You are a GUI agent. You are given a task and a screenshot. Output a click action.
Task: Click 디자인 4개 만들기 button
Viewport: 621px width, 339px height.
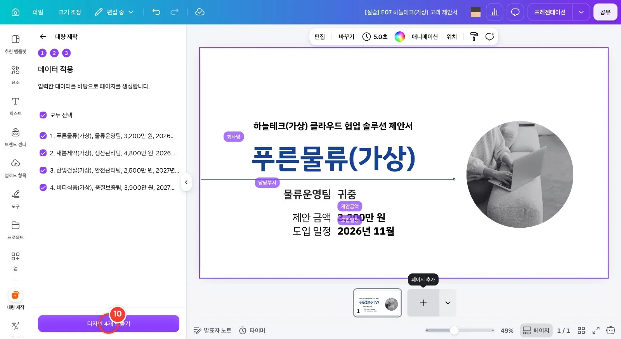(109, 323)
